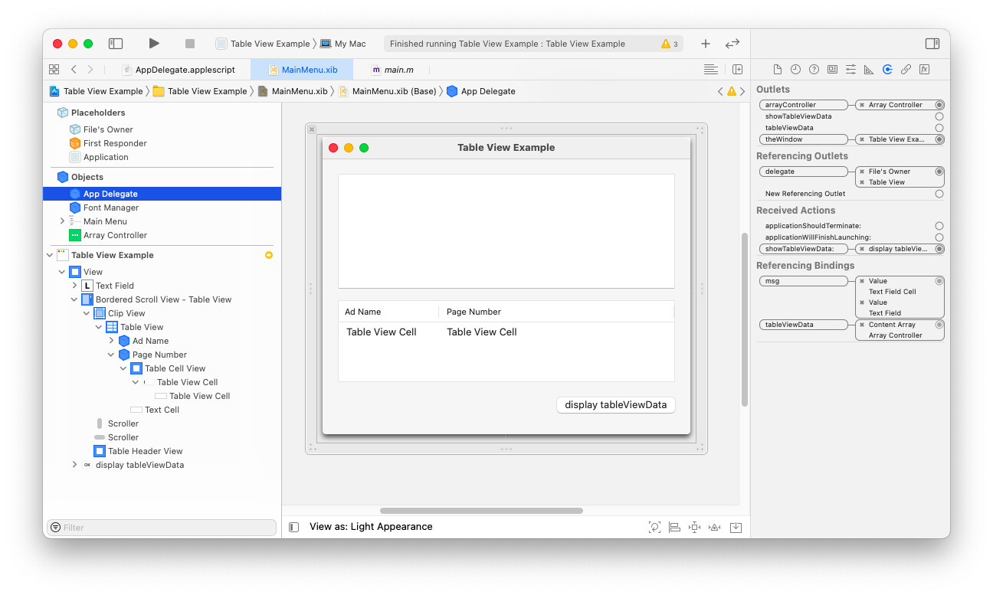The height and width of the screenshot is (595, 993).
Task: Click the yellow arrow next to Table View Example
Action: pos(269,255)
